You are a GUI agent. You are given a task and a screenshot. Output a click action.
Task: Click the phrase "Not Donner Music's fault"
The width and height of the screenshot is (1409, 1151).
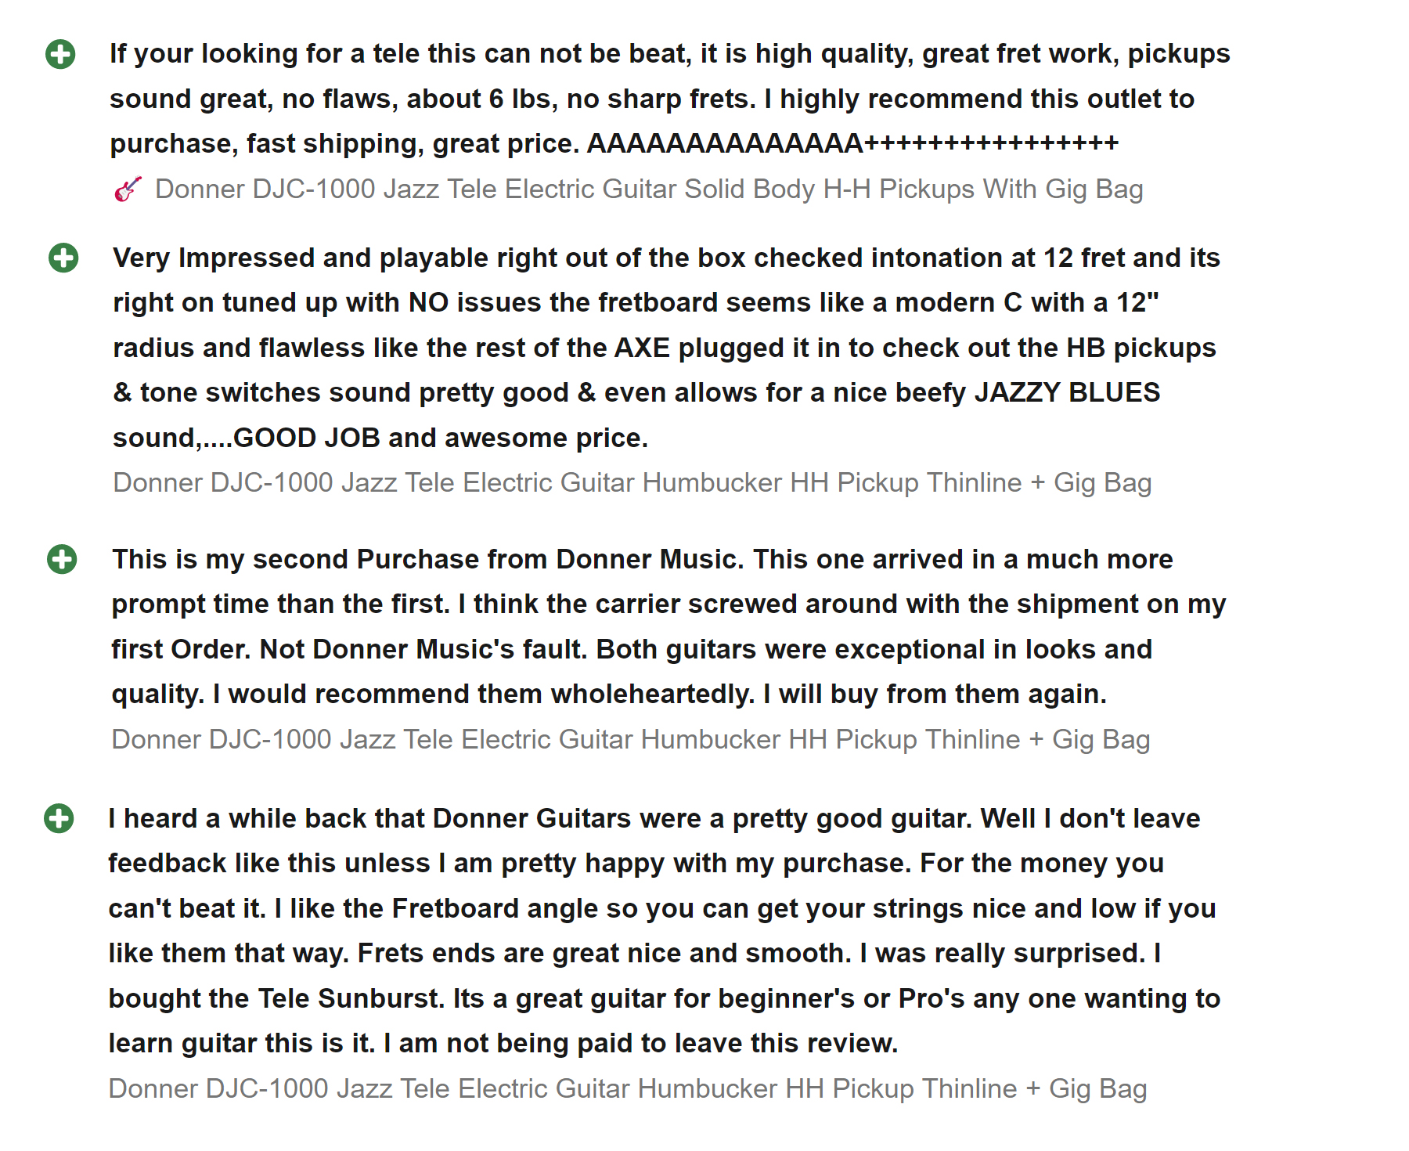423,649
